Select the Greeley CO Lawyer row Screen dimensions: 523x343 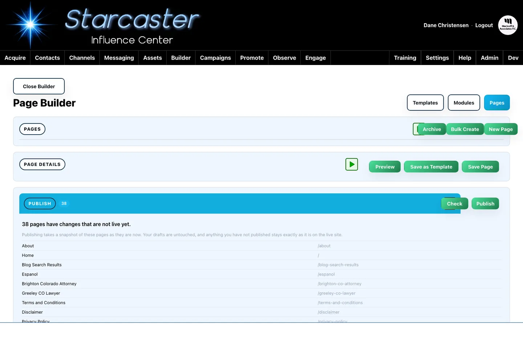coord(261,293)
